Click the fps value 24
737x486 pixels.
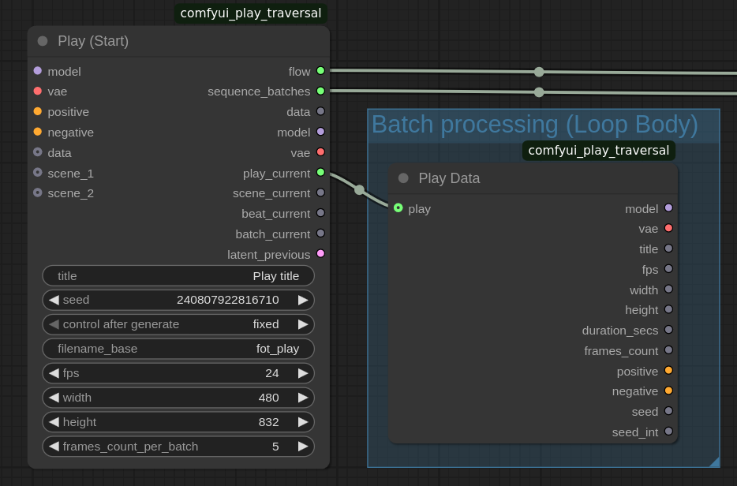[271, 373]
